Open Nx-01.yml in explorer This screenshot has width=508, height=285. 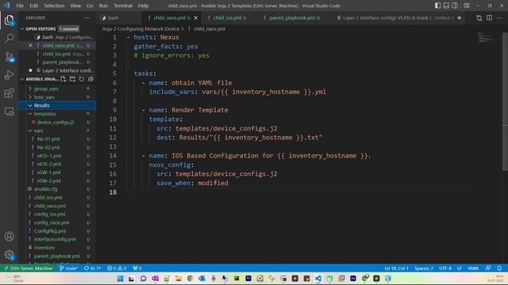point(48,139)
